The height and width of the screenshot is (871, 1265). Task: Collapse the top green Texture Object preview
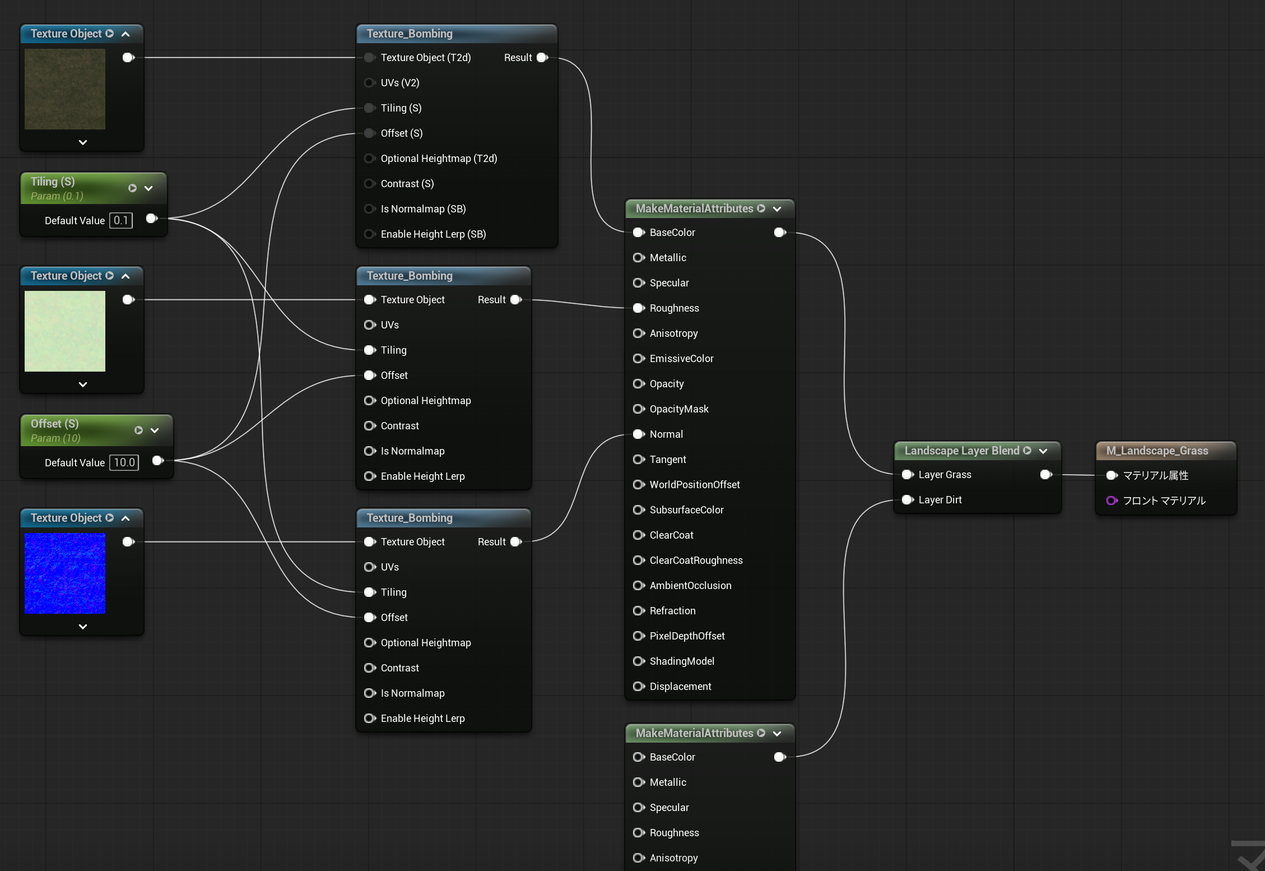pos(125,34)
